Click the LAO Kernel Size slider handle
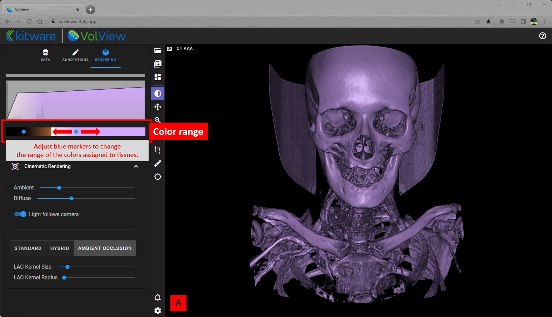The height and width of the screenshot is (317, 552). (68, 267)
